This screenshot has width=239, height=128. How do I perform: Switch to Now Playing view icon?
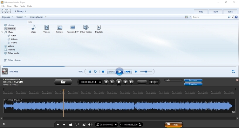(233, 72)
